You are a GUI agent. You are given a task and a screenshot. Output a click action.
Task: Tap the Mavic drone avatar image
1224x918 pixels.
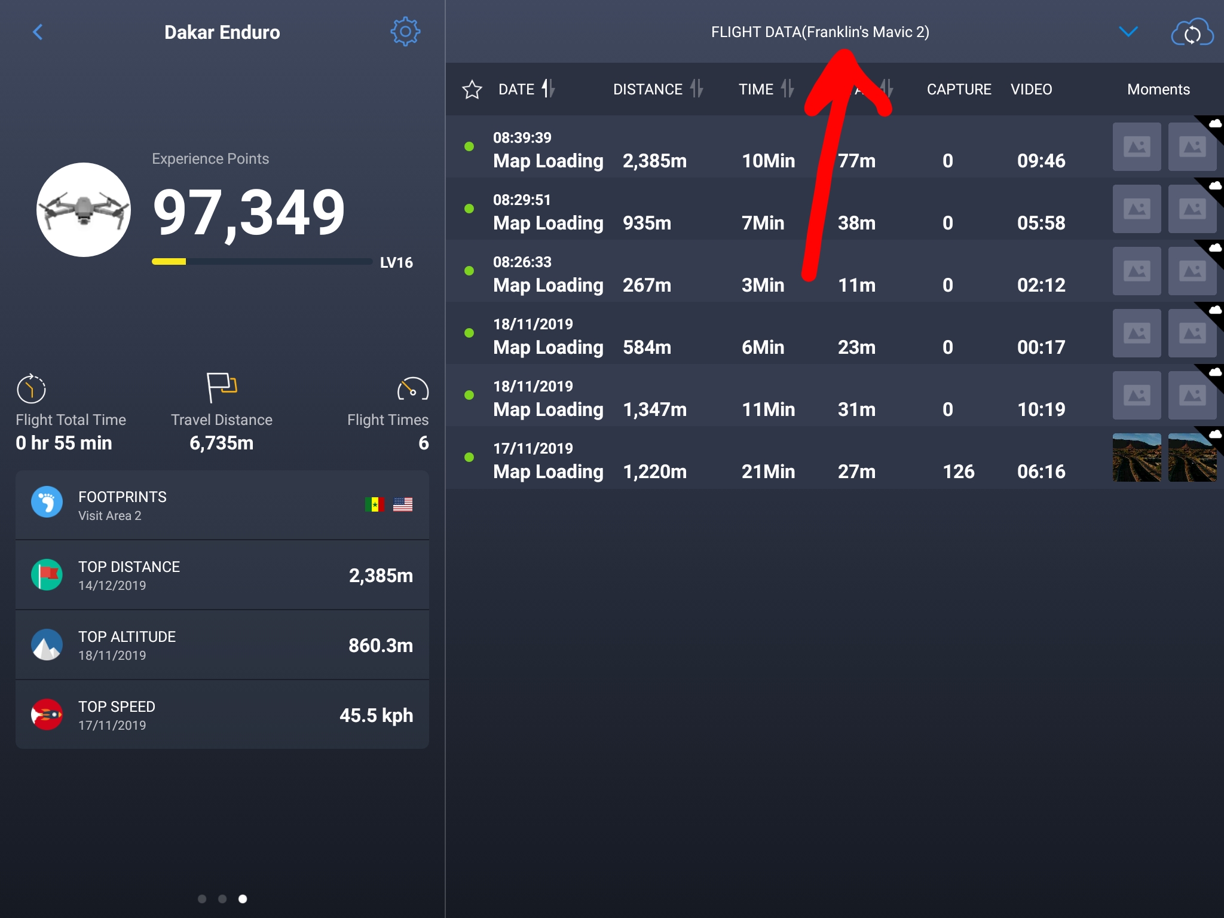[84, 210]
